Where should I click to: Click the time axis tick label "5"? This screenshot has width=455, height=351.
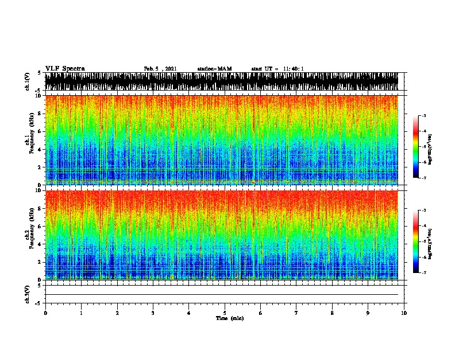click(x=225, y=313)
